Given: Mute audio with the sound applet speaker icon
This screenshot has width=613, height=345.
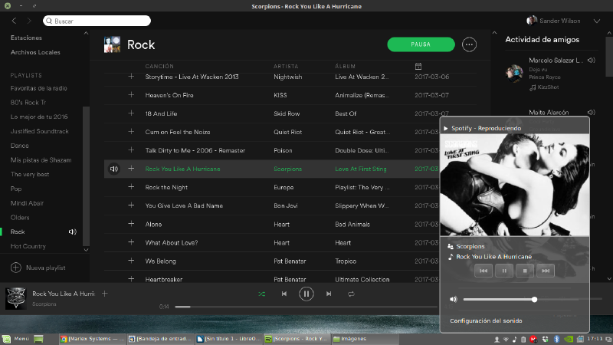Looking at the screenshot, I should coord(453,299).
